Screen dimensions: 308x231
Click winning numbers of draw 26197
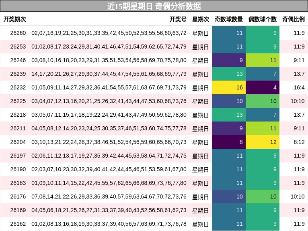click(x=109, y=156)
